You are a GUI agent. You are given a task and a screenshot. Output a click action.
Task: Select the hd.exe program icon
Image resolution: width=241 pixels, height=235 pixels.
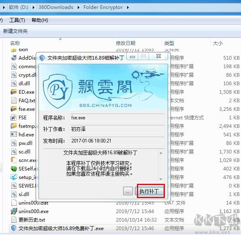point(14,134)
